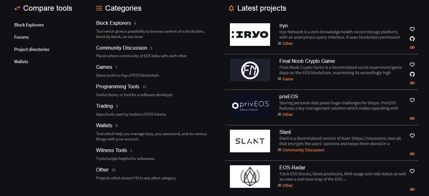Favorite privEOS with the heart icon
The height and width of the screenshot is (196, 429).
[x=412, y=100]
